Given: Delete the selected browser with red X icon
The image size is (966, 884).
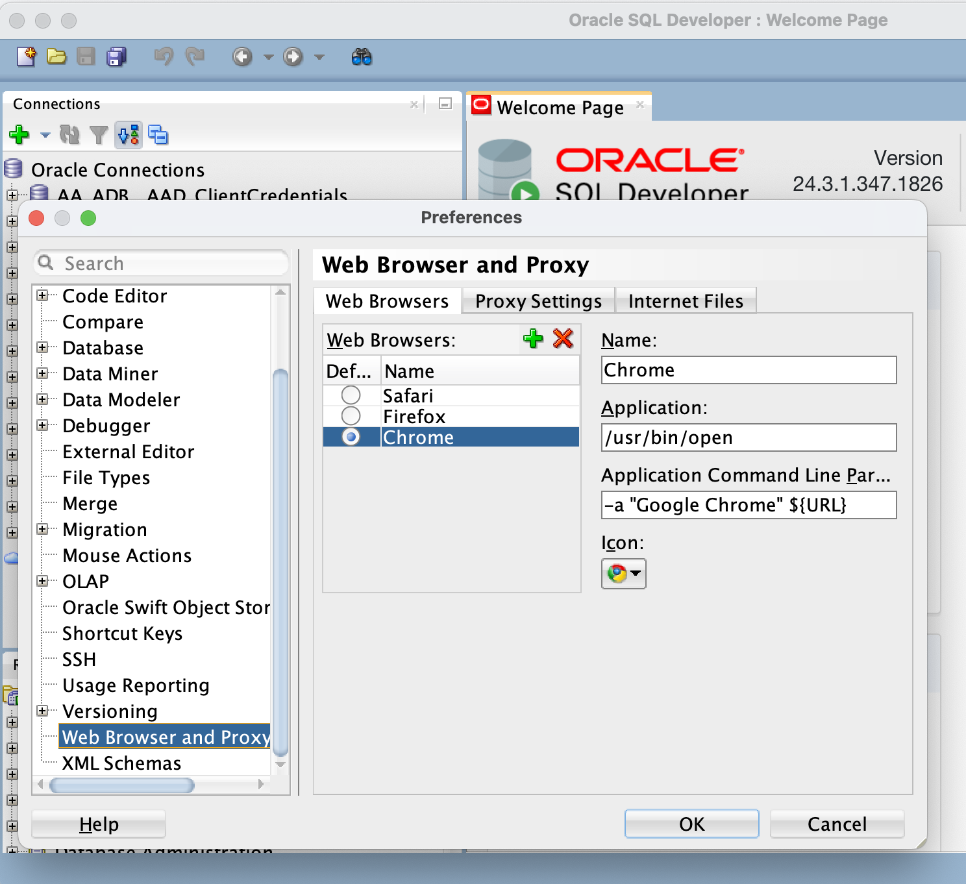Looking at the screenshot, I should [x=563, y=339].
